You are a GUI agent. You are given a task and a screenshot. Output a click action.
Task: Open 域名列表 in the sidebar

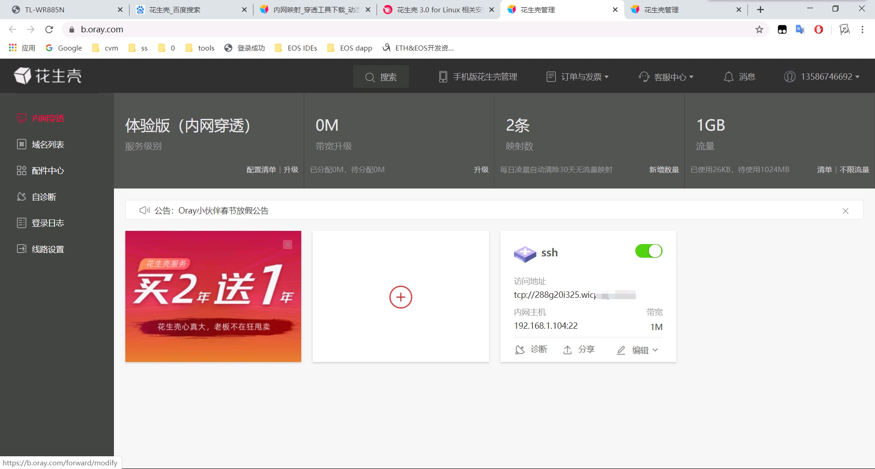41,144
